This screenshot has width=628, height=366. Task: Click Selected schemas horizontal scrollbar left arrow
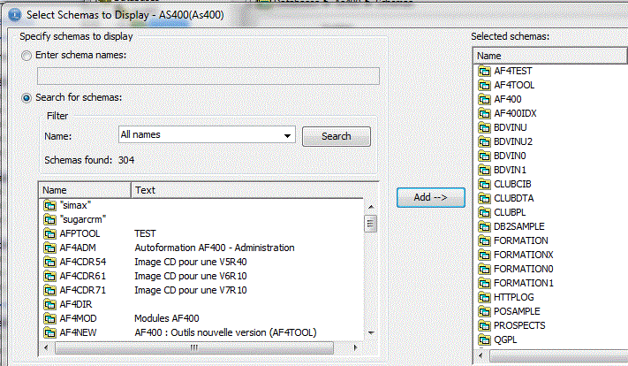coord(480,355)
